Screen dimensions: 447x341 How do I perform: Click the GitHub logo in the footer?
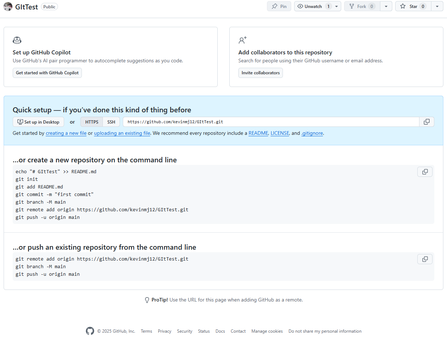[90, 331]
